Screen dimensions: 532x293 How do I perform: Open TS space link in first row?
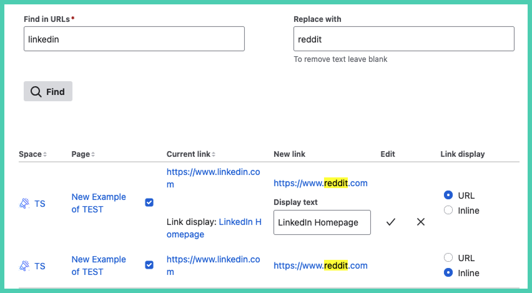click(x=40, y=204)
